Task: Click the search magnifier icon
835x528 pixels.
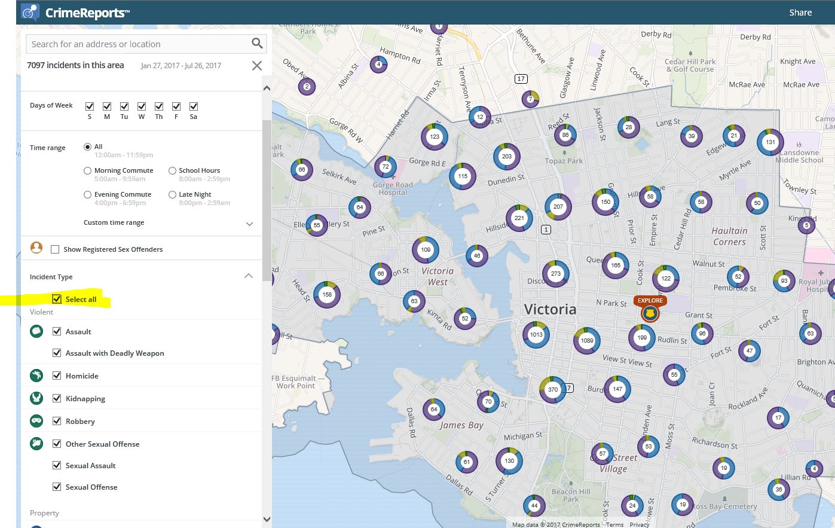Action: pyautogui.click(x=257, y=44)
